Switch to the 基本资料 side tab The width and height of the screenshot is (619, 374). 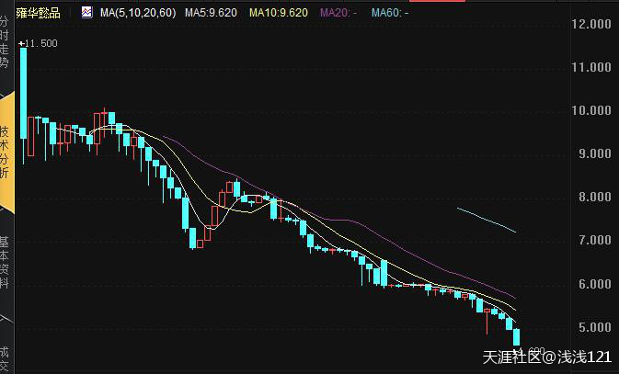(6, 262)
